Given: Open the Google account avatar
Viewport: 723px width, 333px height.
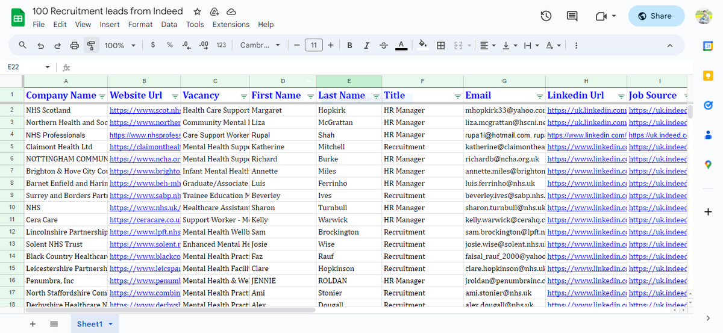Looking at the screenshot, I should (704, 16).
